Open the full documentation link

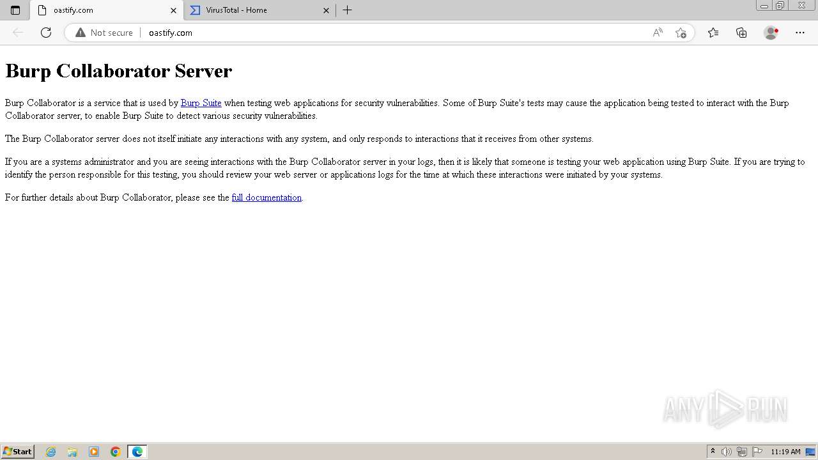point(266,197)
